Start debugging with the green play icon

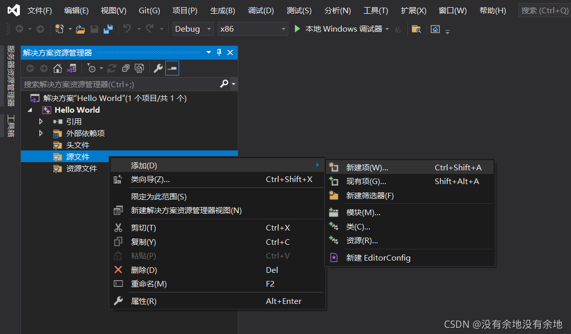[297, 29]
